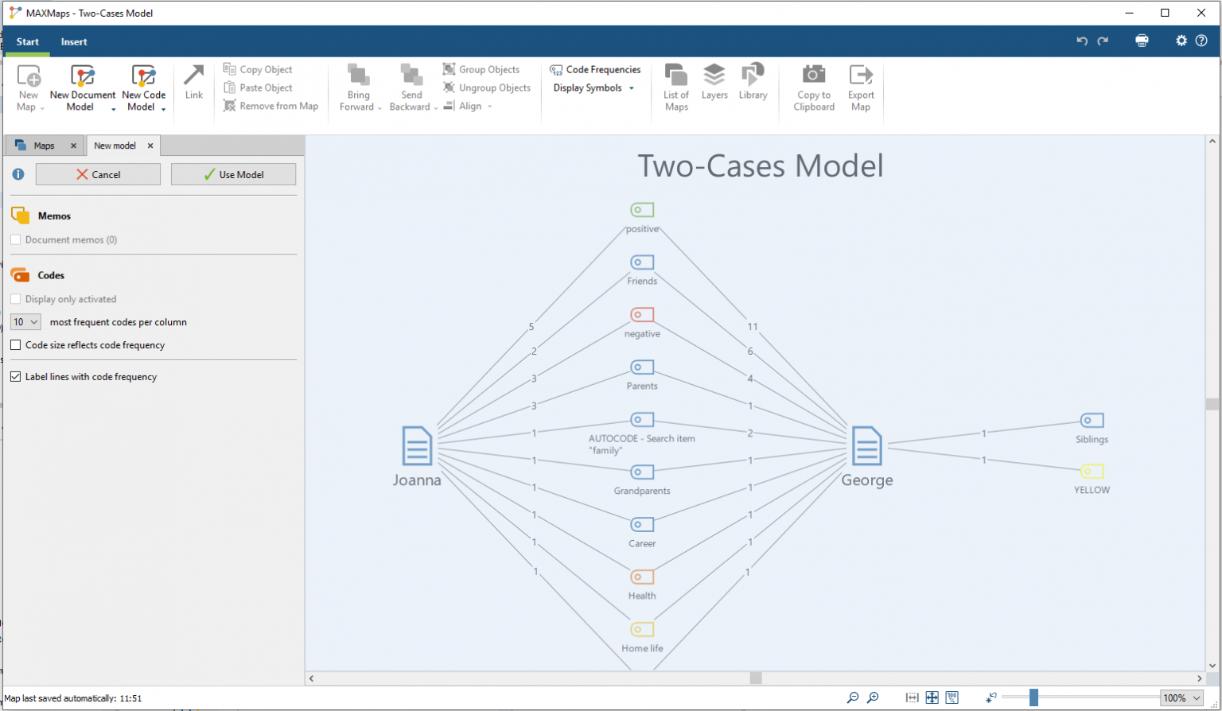Disable Label lines with code frequency
This screenshot has width=1222, height=711.
point(15,376)
